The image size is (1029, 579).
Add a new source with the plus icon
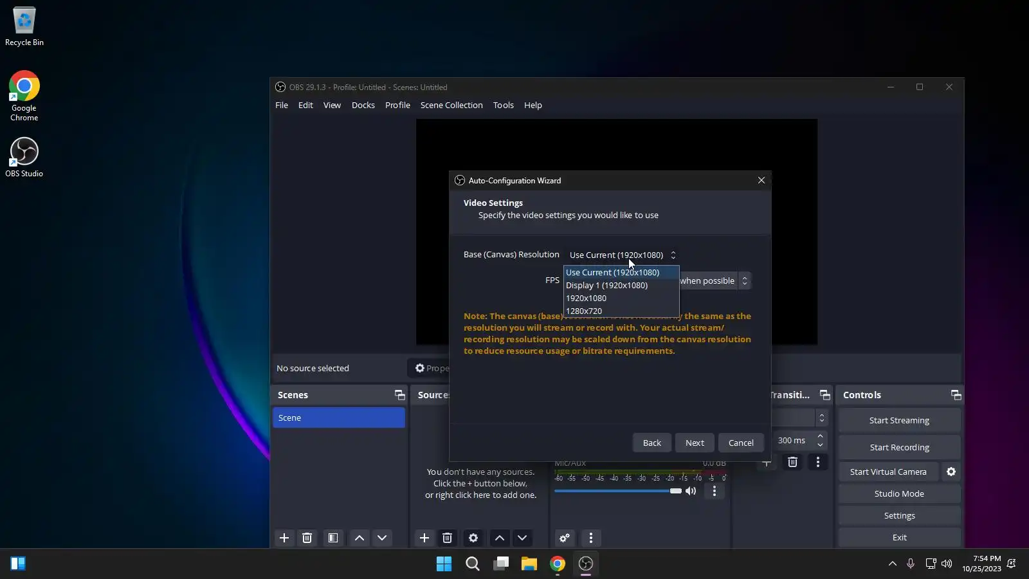click(x=424, y=538)
